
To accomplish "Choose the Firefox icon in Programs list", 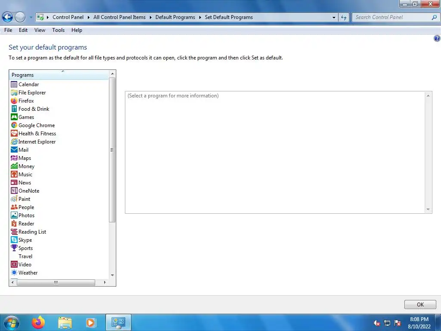I will [x=14, y=101].
